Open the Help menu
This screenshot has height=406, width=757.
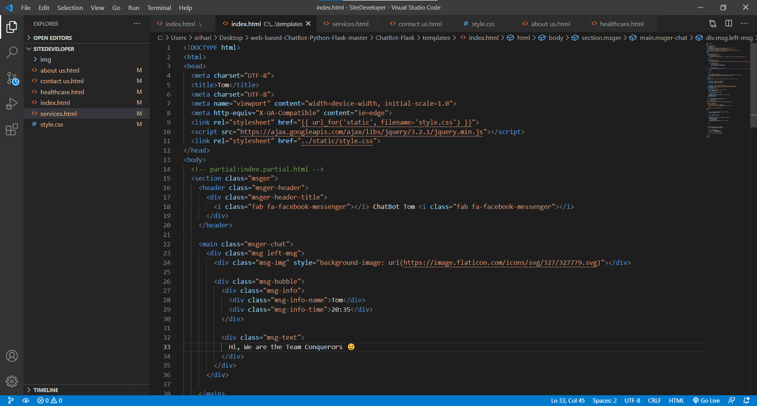point(186,8)
